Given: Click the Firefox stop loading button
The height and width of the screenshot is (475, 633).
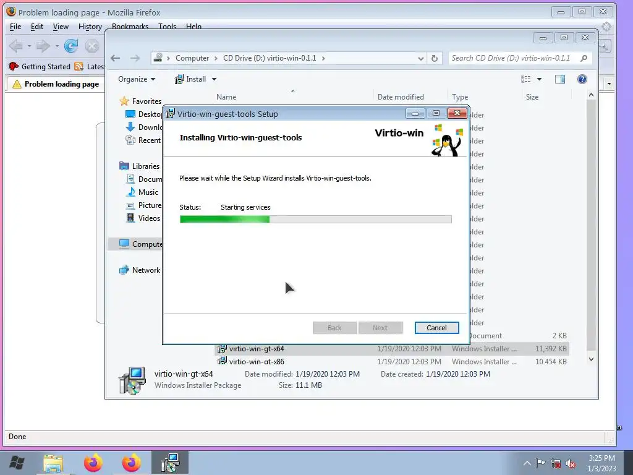Looking at the screenshot, I should click(x=92, y=46).
